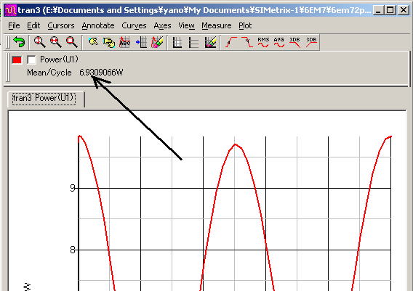Screen dimensions: 413x291
Task: Open the View menu
Action: coord(186,25)
